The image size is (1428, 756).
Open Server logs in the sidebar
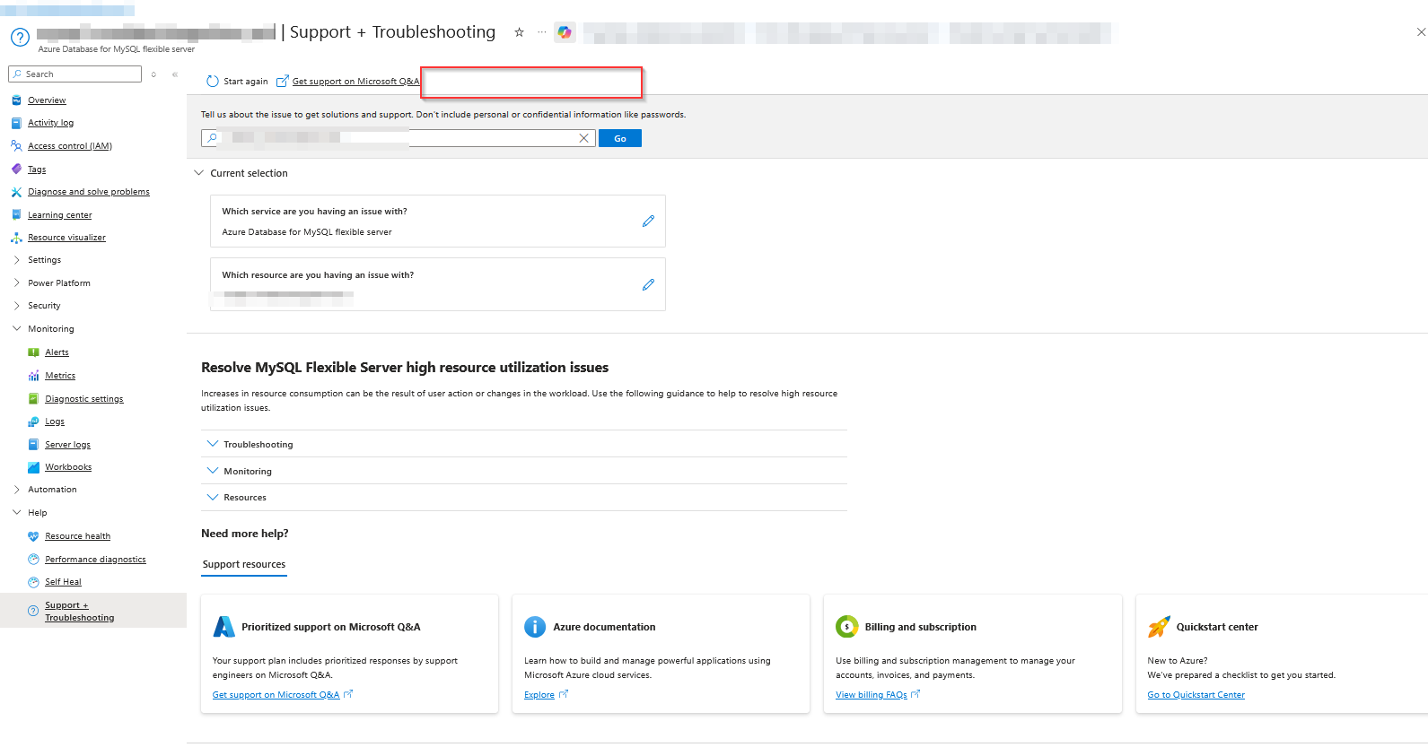coord(68,445)
